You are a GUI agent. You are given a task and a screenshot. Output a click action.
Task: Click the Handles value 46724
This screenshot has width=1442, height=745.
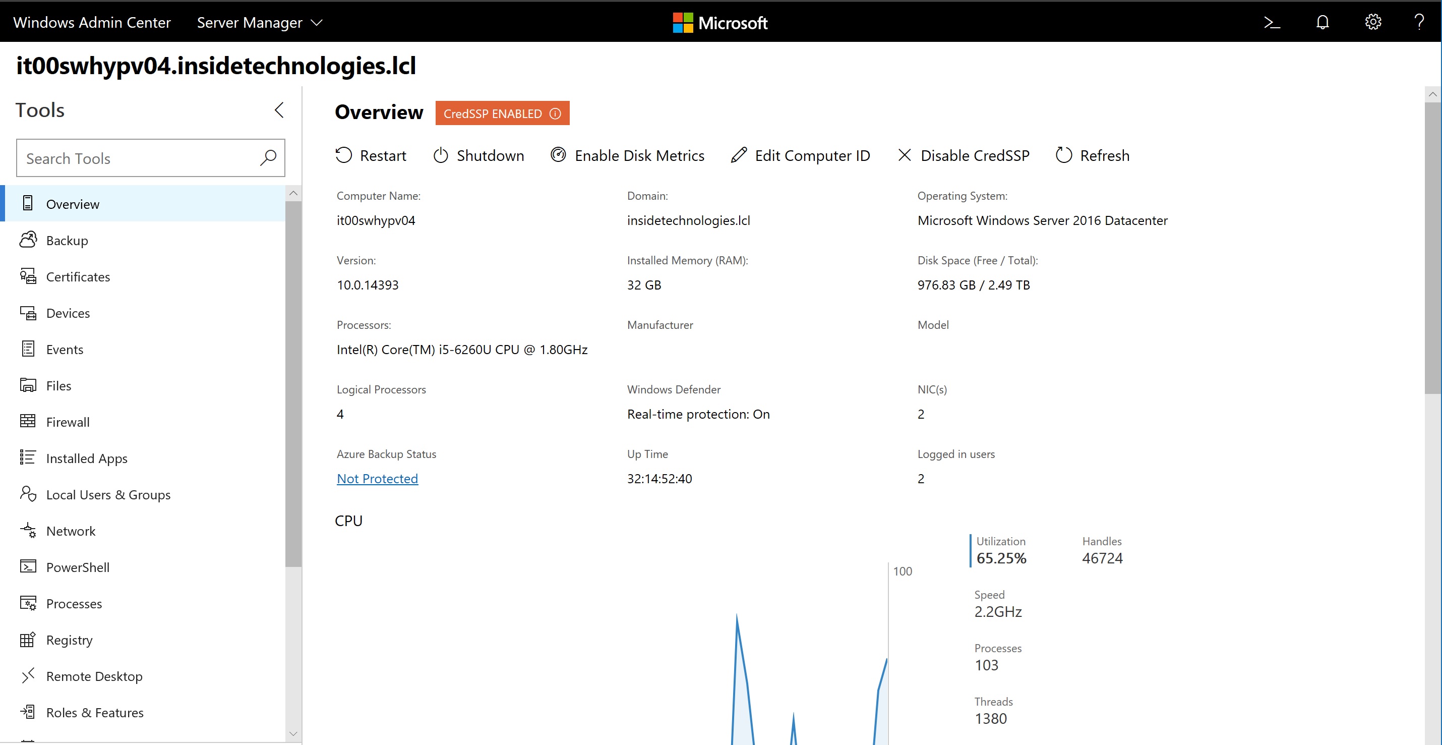point(1102,558)
